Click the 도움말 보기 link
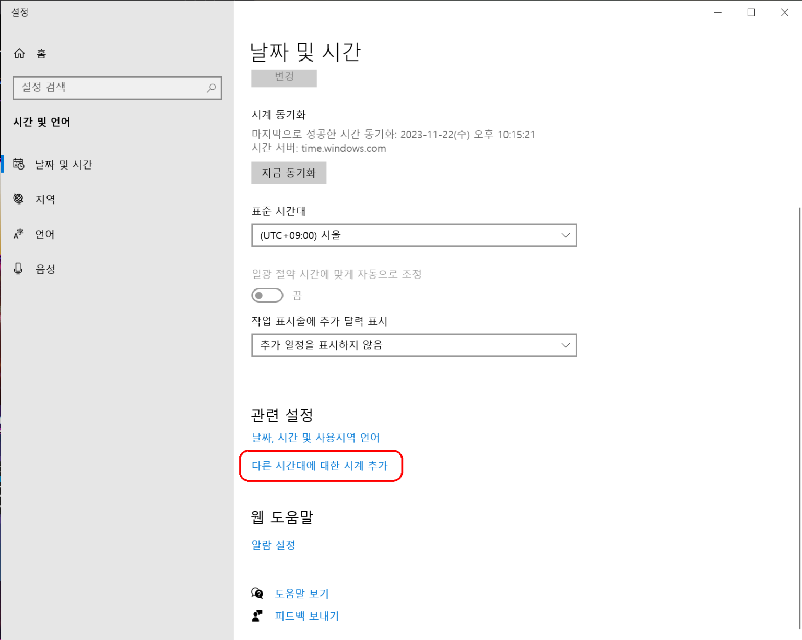The image size is (802, 640). (302, 594)
